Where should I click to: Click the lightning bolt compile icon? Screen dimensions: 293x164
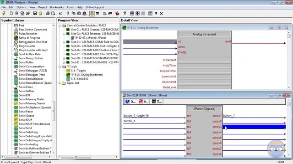4,13
